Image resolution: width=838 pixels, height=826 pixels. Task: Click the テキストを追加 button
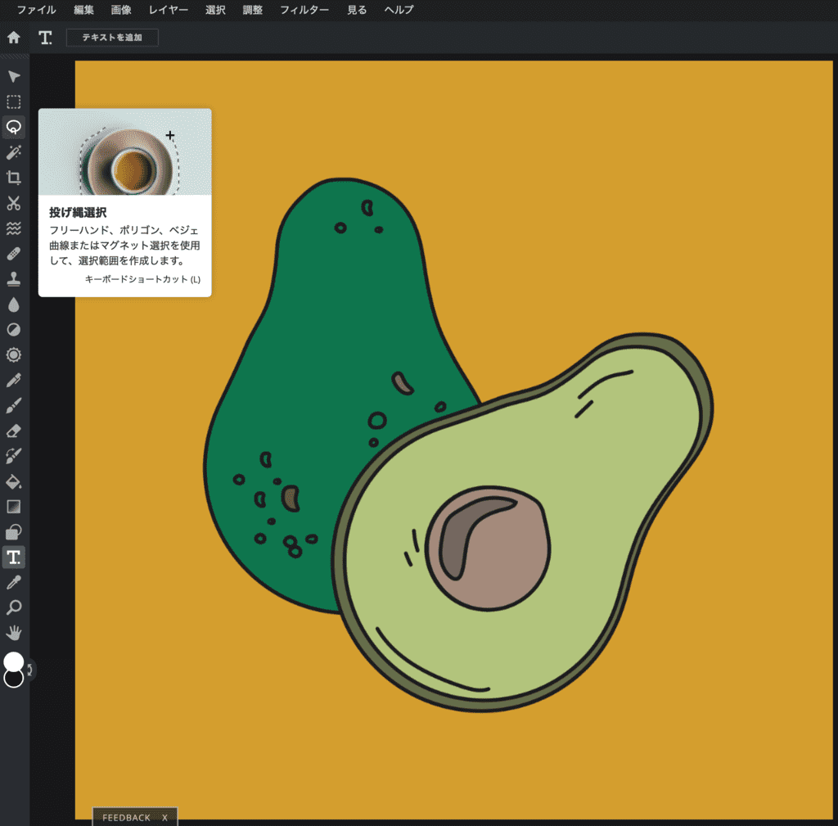tap(112, 37)
